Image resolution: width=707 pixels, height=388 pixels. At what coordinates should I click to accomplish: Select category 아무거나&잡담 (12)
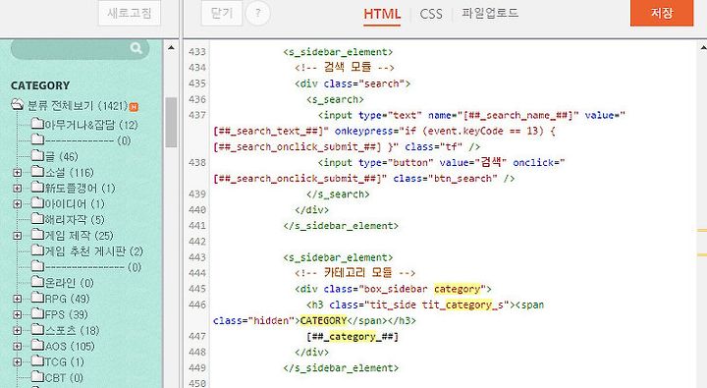click(x=91, y=125)
